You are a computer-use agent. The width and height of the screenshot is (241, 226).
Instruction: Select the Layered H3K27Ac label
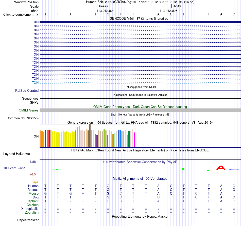point(16,154)
